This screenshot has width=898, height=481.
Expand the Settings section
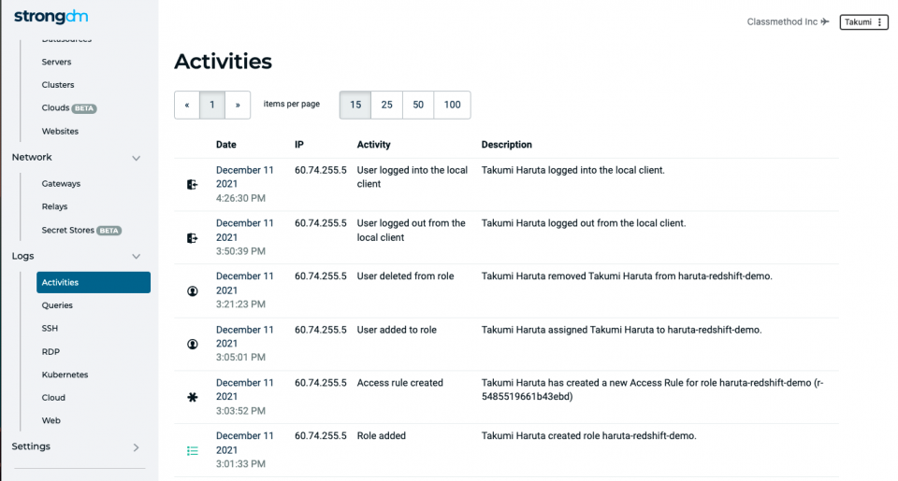coord(137,447)
